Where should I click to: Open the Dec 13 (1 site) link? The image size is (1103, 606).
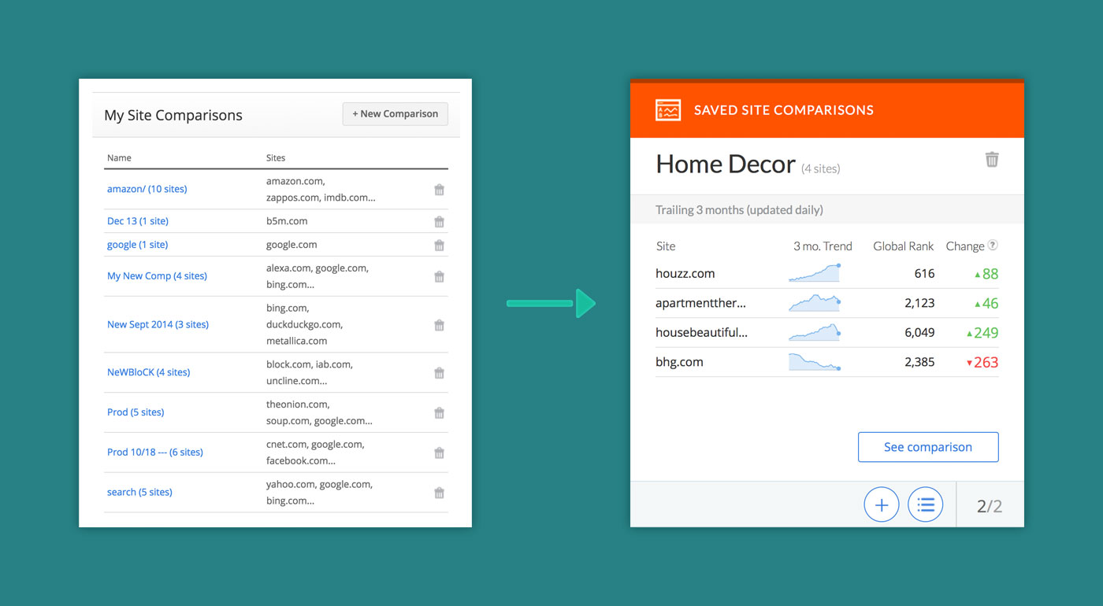[138, 221]
